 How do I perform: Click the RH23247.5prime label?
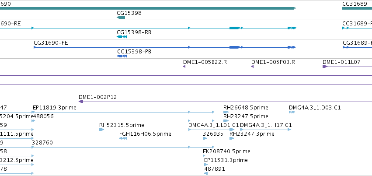tap(246, 116)
